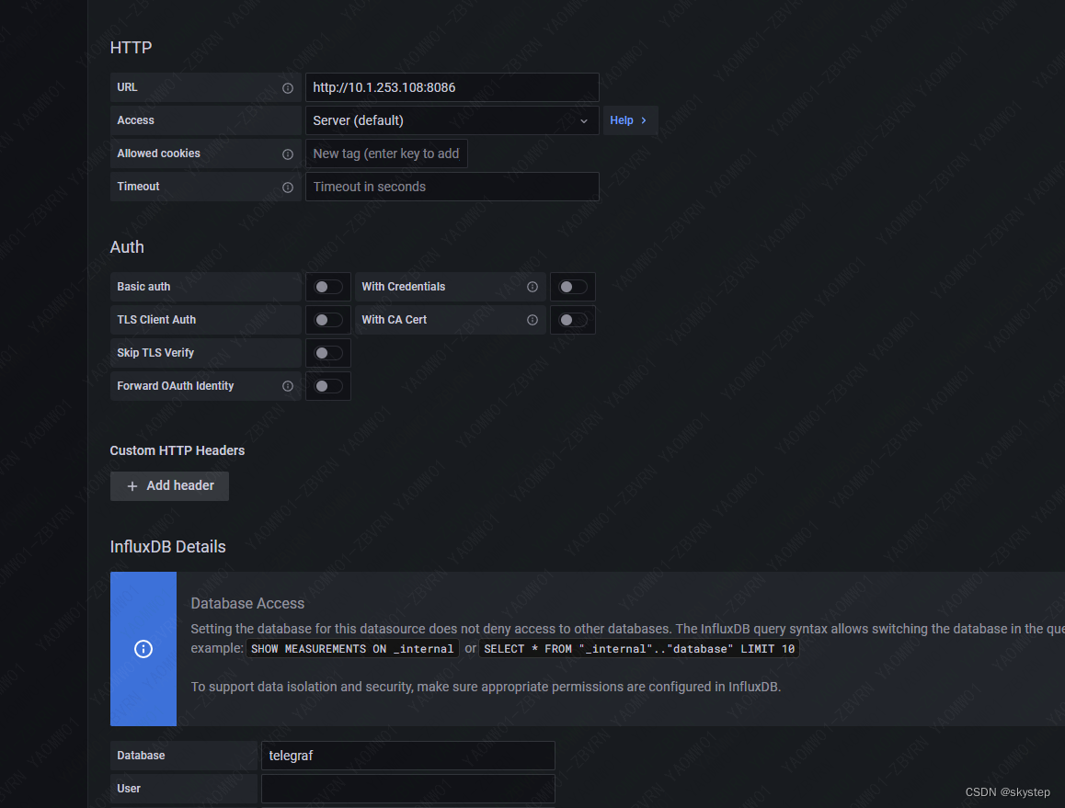Click the URL label
This screenshot has width=1065, height=808.
coord(127,87)
